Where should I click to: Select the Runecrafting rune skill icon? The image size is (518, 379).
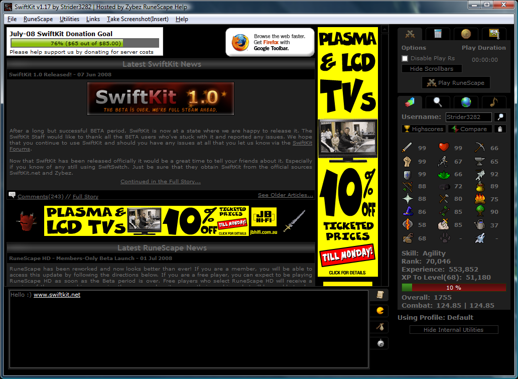408,225
